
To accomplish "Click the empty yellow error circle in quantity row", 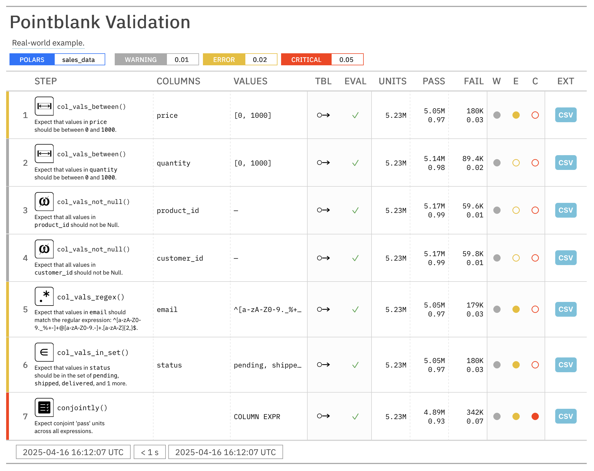I will click(x=516, y=163).
